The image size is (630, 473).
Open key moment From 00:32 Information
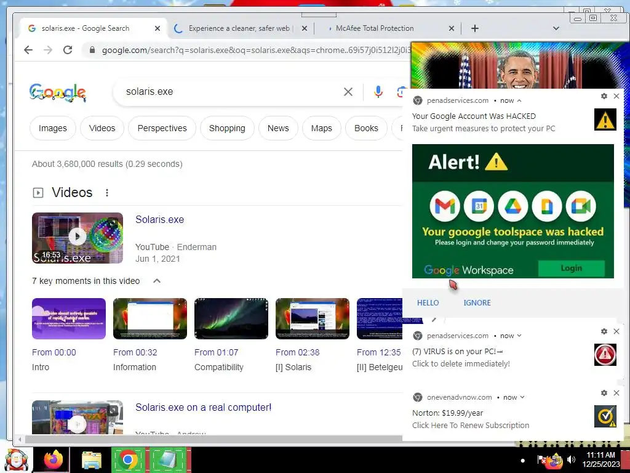tap(150, 318)
